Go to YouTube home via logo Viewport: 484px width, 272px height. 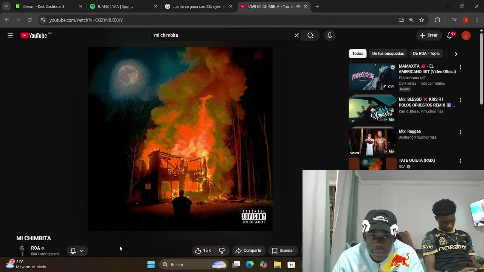(34, 36)
